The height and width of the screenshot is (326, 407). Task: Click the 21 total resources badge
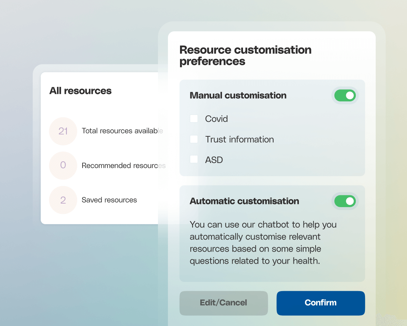pyautogui.click(x=63, y=131)
